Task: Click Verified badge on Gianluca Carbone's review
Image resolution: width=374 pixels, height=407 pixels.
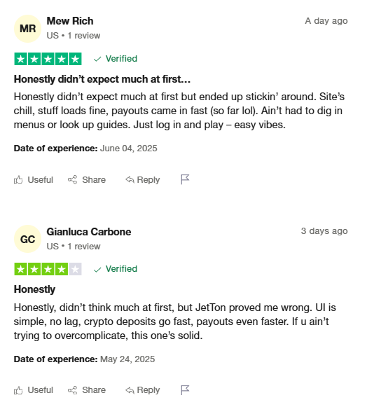Action: 116,269
